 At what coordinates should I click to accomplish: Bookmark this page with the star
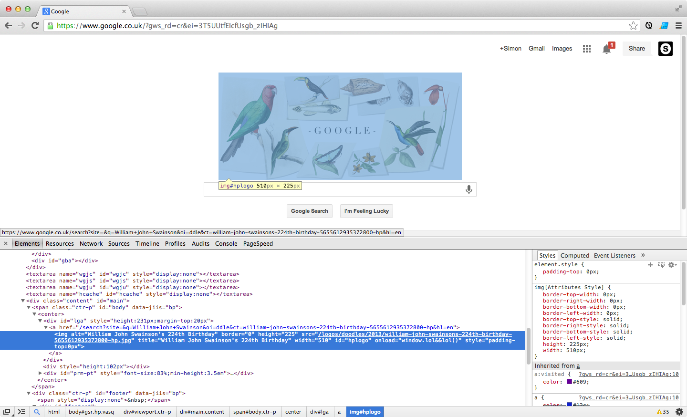click(x=633, y=26)
